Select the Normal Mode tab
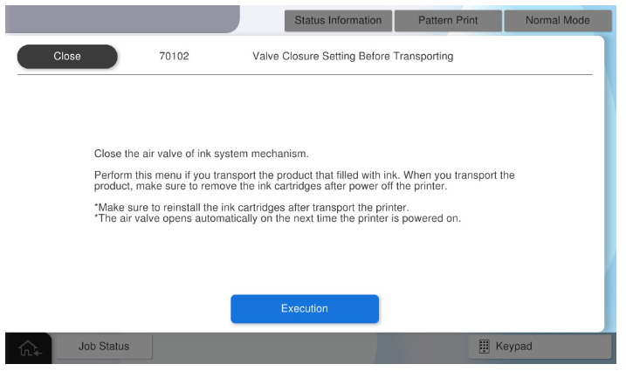The image size is (626, 371). click(557, 20)
